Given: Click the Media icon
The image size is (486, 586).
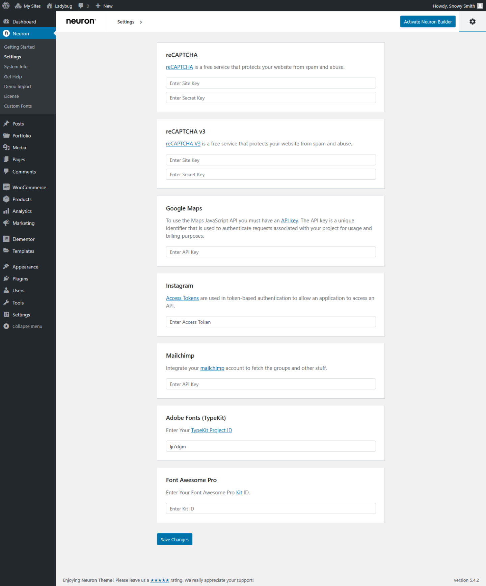Looking at the screenshot, I should click(x=6, y=147).
